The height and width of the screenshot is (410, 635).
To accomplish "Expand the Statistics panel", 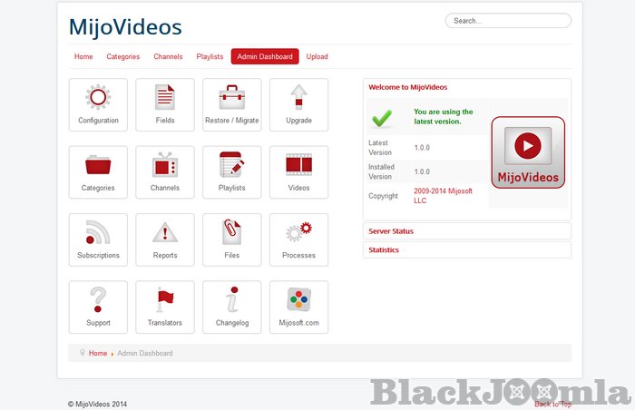I will click(x=384, y=249).
